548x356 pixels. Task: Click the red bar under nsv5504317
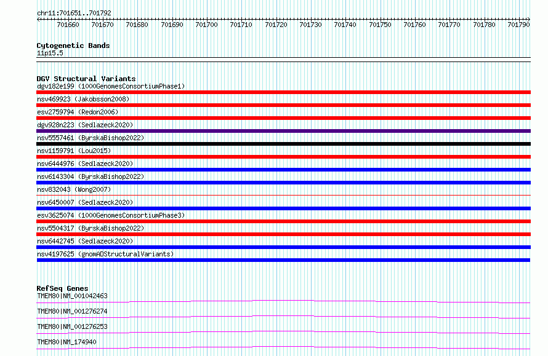point(283,234)
